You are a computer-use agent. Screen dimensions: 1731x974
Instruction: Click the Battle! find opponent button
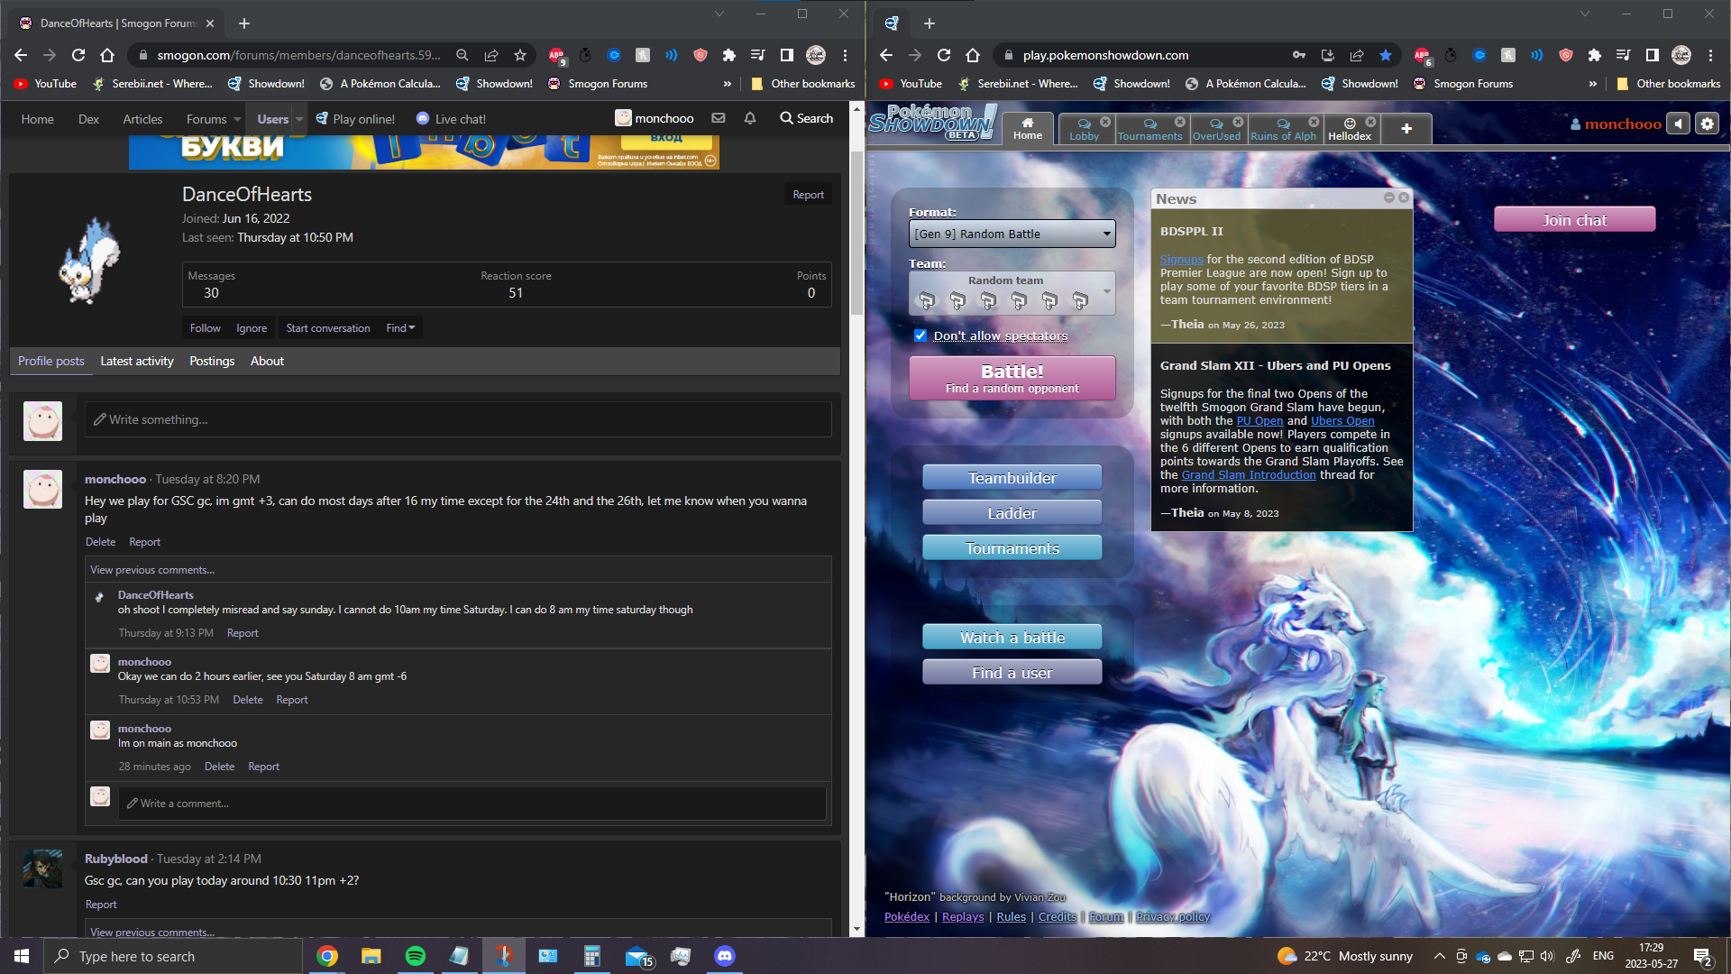(1012, 378)
